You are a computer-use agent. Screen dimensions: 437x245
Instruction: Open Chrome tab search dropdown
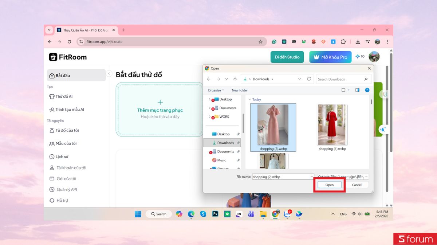click(x=50, y=30)
